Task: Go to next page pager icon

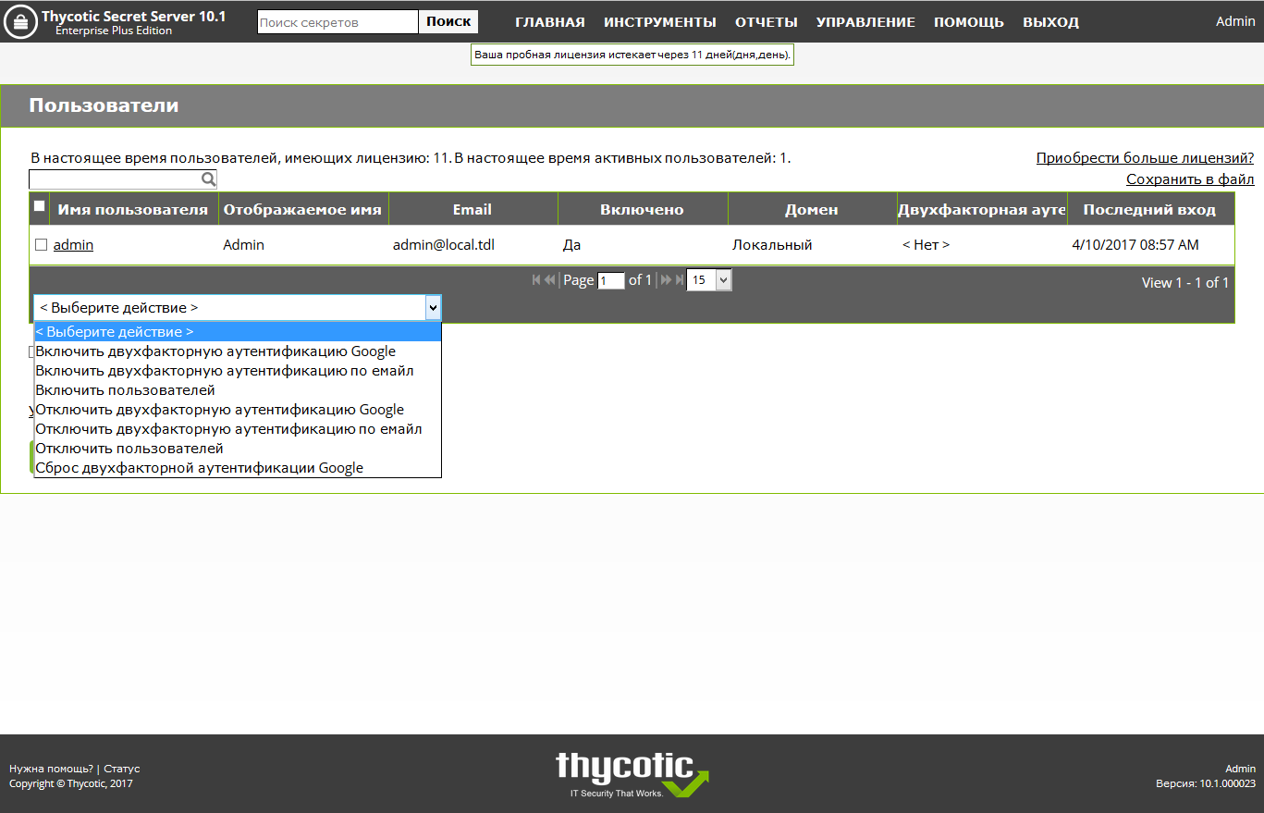Action: click(666, 279)
